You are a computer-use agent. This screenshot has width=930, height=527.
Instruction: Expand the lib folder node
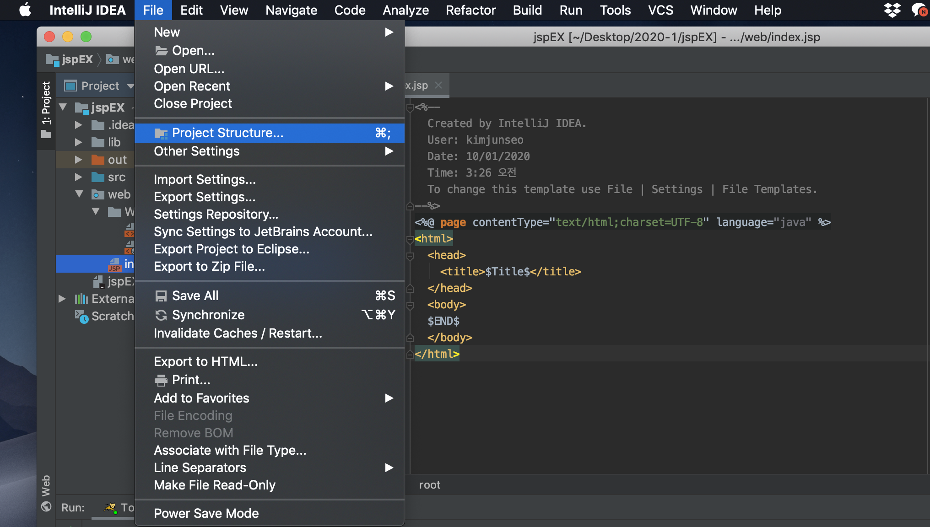pos(78,142)
